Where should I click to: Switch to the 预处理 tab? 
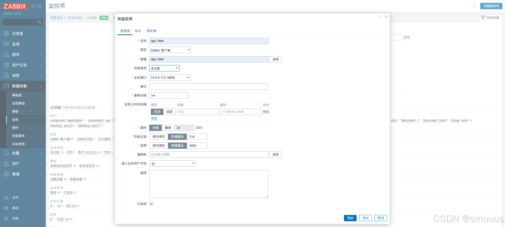tap(151, 31)
